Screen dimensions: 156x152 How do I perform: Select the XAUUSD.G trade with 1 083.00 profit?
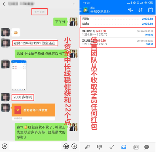click(117, 33)
